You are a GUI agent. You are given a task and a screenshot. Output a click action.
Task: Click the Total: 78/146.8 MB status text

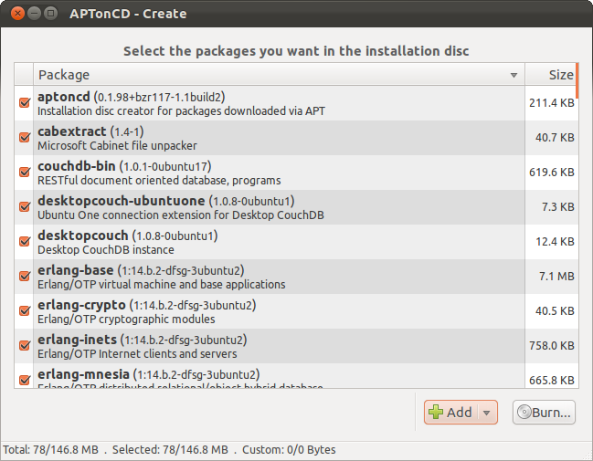(x=50, y=450)
